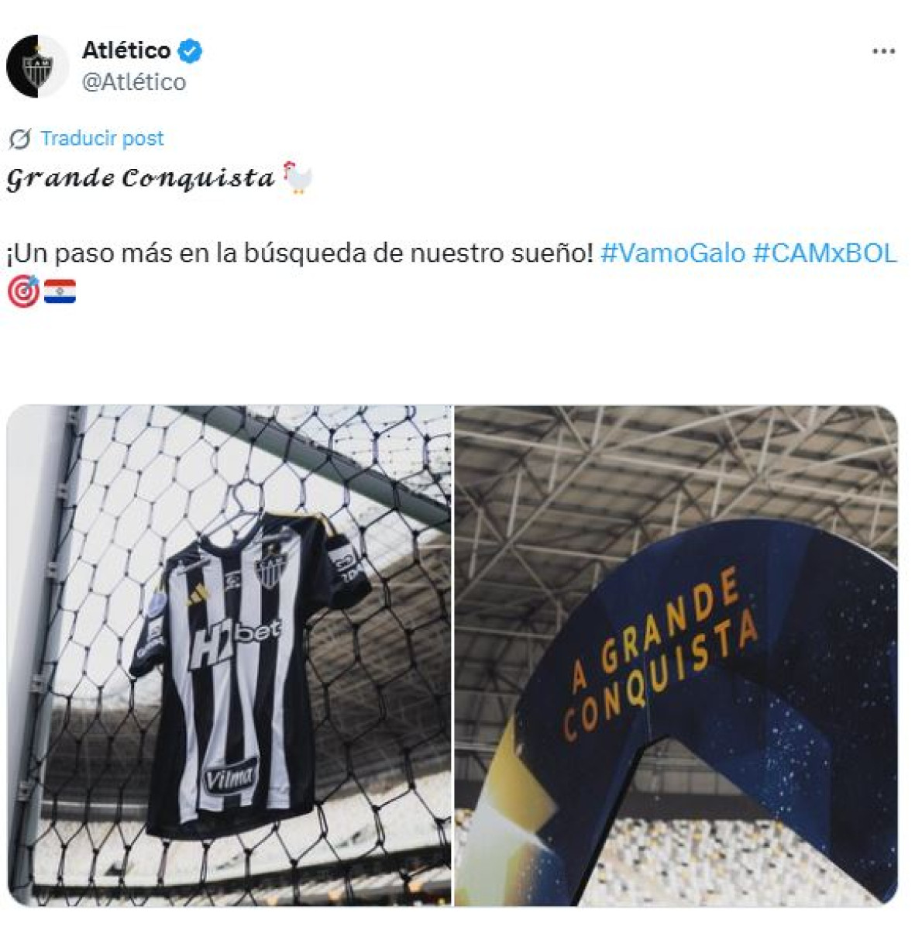Open the jersey on goal net photo

(x=229, y=655)
